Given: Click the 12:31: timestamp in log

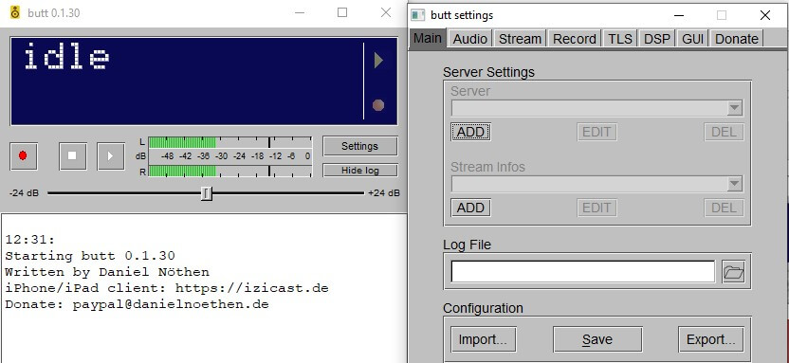Looking at the screenshot, I should [x=30, y=240].
